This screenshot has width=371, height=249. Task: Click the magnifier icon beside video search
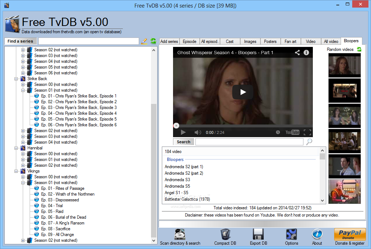tap(309, 142)
